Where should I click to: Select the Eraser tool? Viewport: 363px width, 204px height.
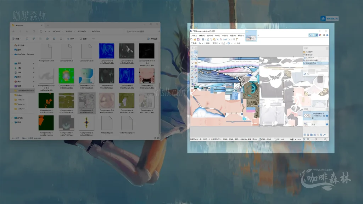point(196,70)
